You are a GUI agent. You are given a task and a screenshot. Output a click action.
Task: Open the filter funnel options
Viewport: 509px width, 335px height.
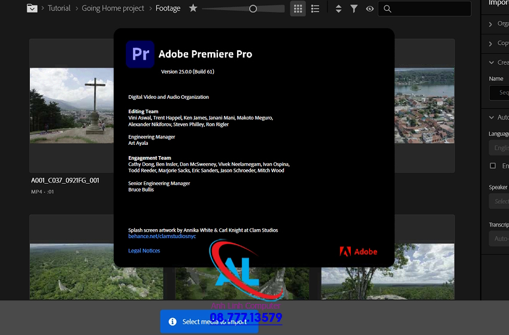354,8
